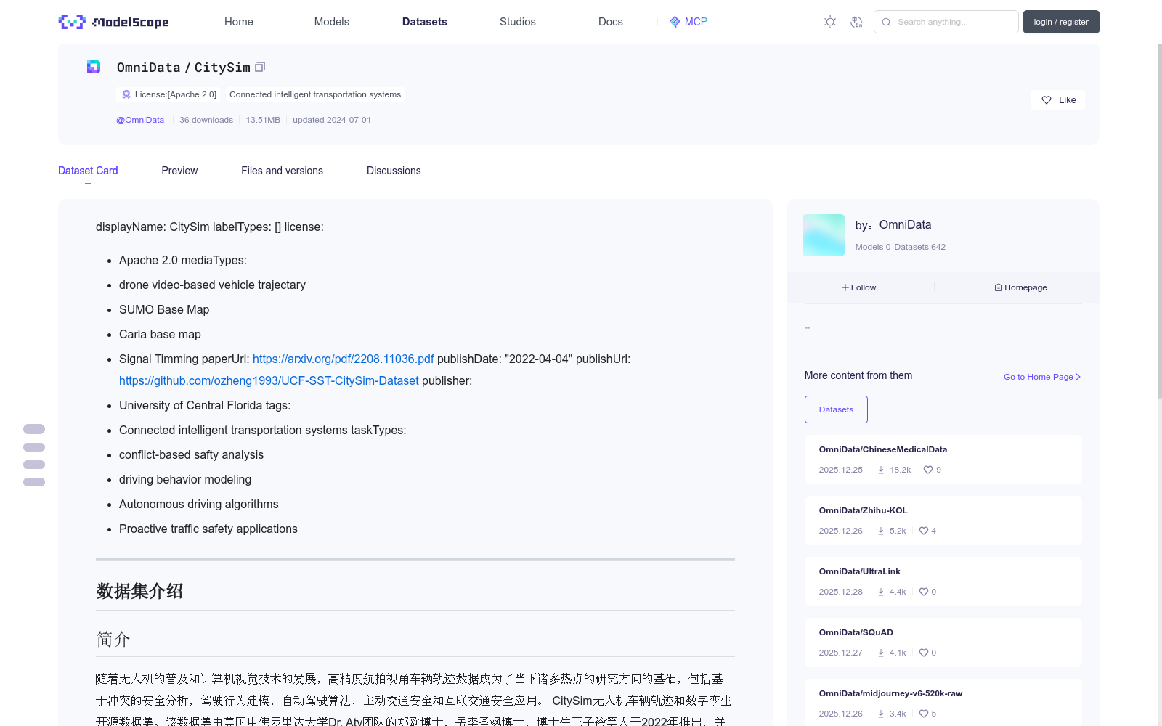
Task: Click the 'Datasets 642' count text
Action: click(x=920, y=247)
